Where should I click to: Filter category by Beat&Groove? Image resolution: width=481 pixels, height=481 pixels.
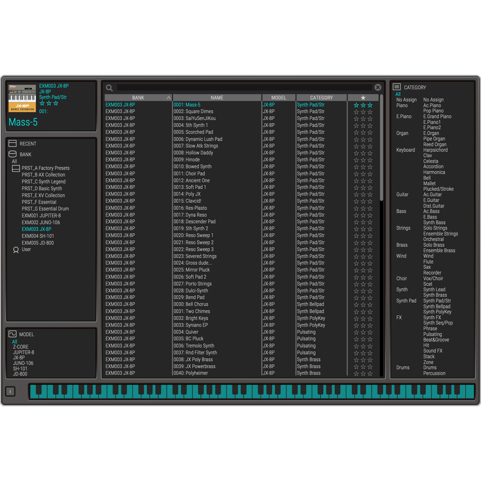[x=436, y=340]
